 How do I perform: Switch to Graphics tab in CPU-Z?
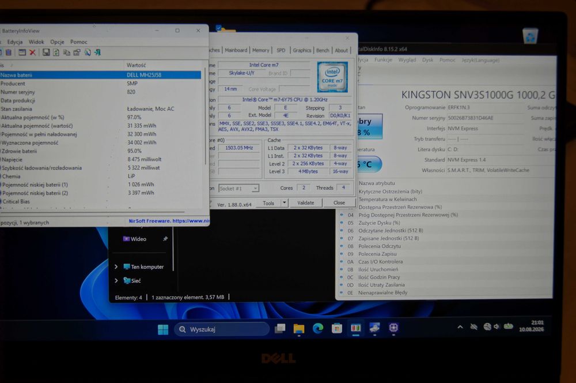coord(302,50)
